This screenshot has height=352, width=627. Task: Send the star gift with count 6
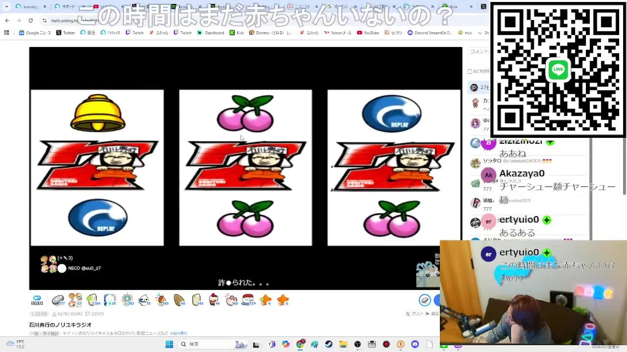point(265,300)
